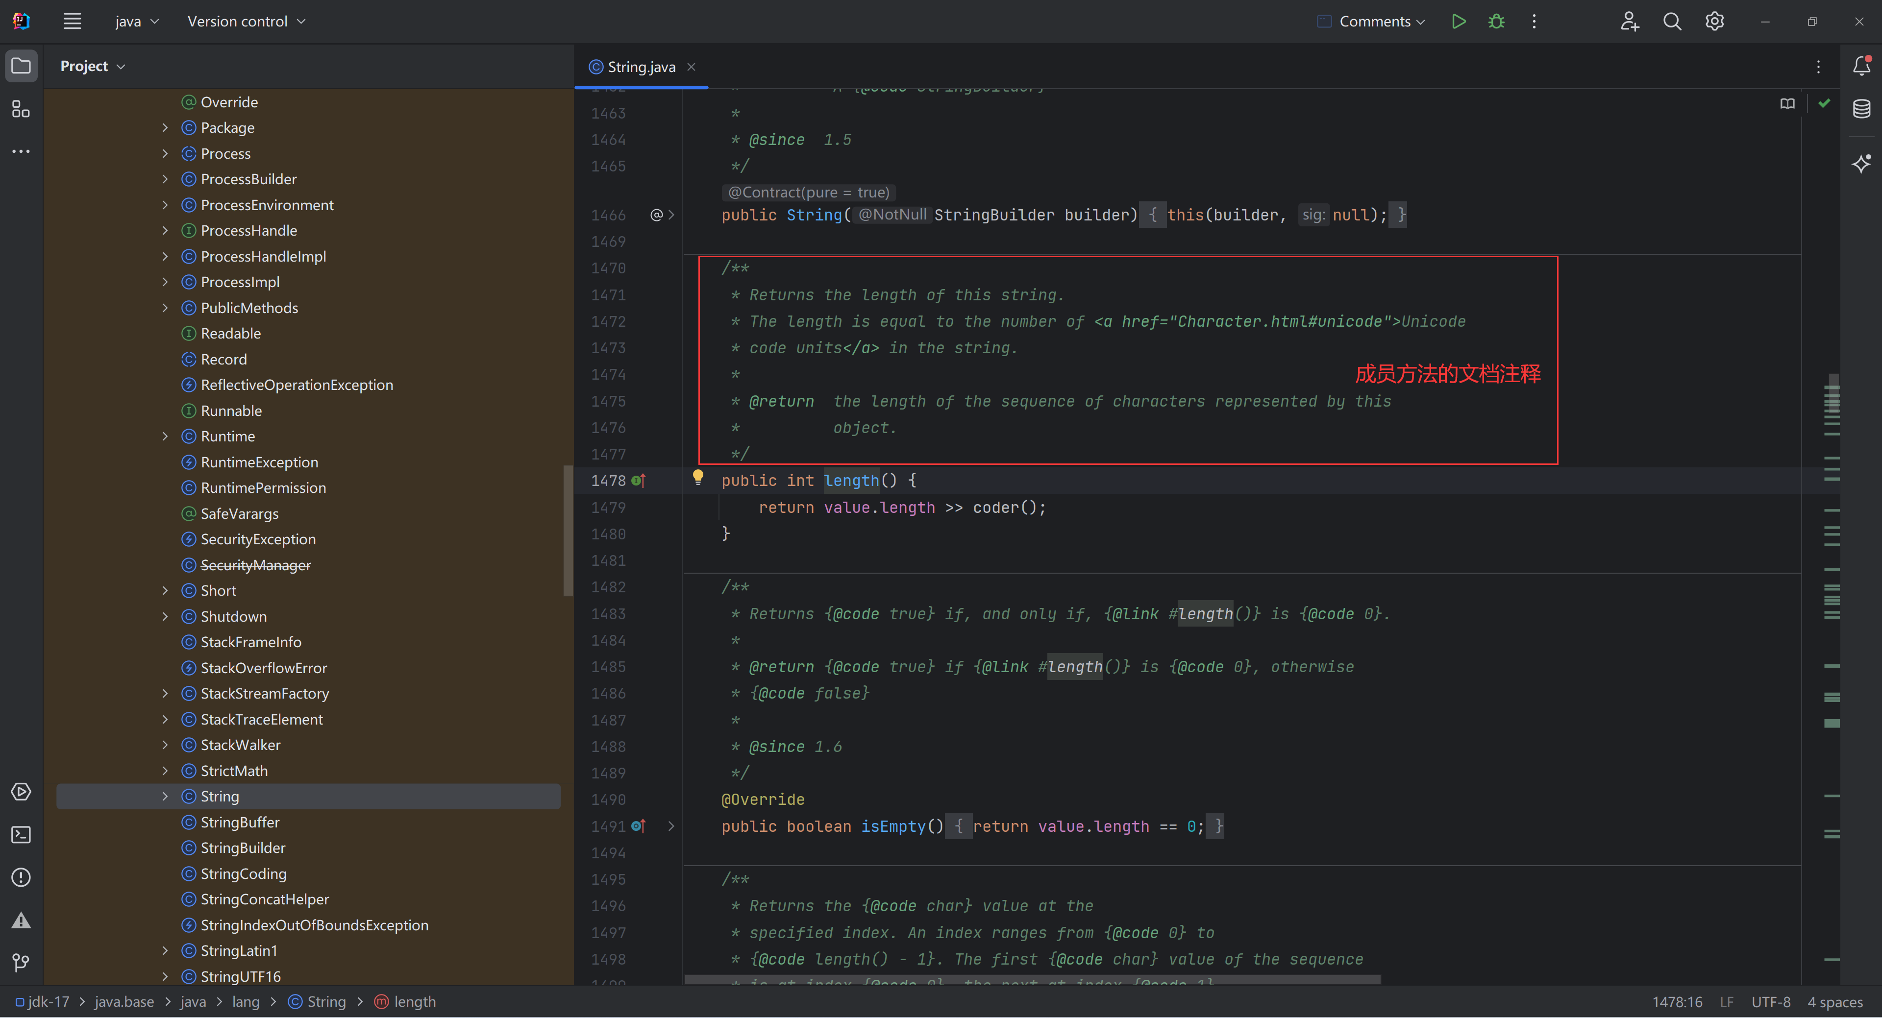Toggle Reader Mode book icon

coord(1787,104)
